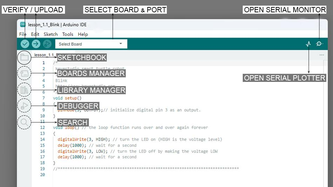The width and height of the screenshot is (333, 187).
Task: Click line number 7 in the gutter
Action: pyautogui.click(x=44, y=98)
